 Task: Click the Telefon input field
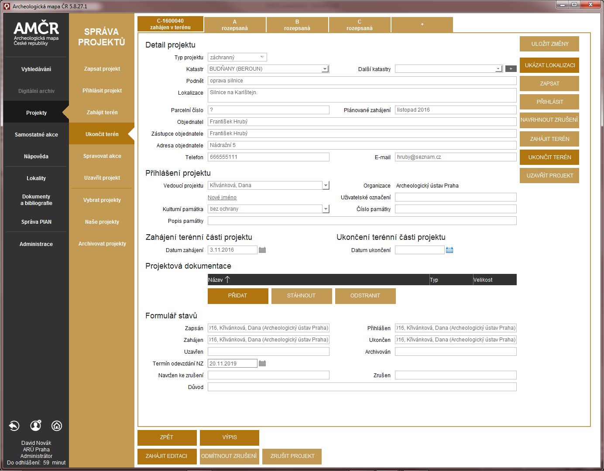[x=268, y=157]
